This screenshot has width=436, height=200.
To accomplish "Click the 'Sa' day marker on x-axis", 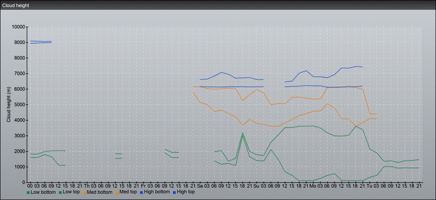I will pyautogui.click(x=200, y=186).
